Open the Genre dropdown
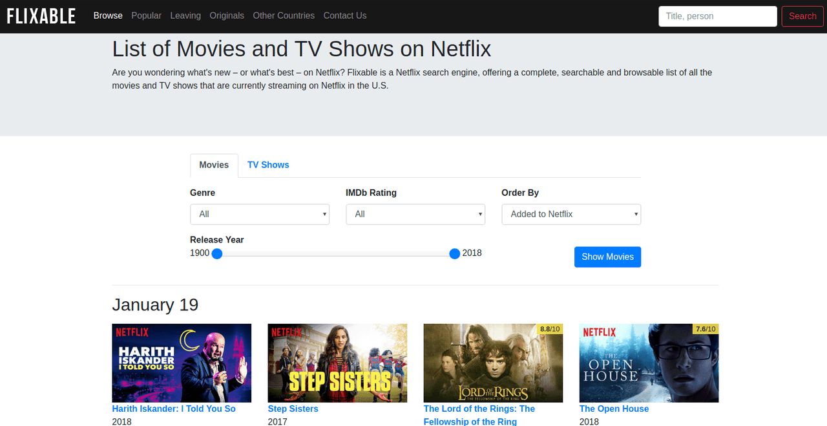The width and height of the screenshot is (827, 426). point(259,214)
